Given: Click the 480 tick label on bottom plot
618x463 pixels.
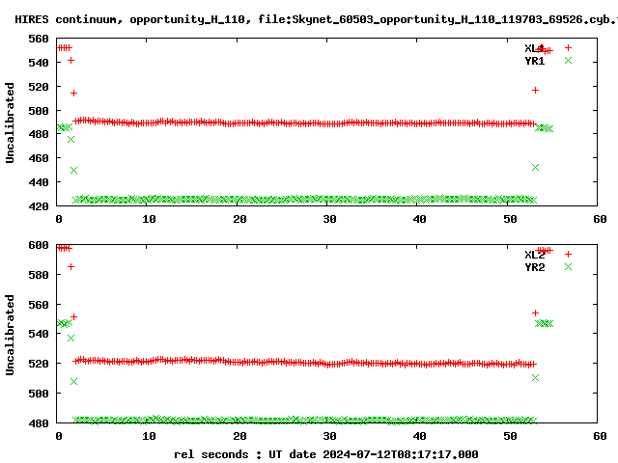Looking at the screenshot, I should 39,423.
